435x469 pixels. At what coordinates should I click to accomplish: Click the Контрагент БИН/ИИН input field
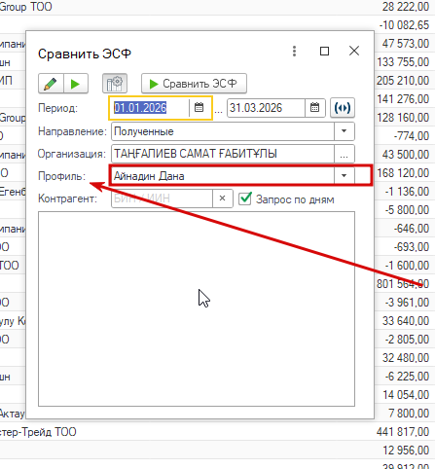click(162, 198)
